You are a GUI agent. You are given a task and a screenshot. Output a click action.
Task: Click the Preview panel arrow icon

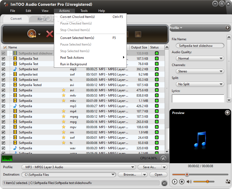pos(228,113)
